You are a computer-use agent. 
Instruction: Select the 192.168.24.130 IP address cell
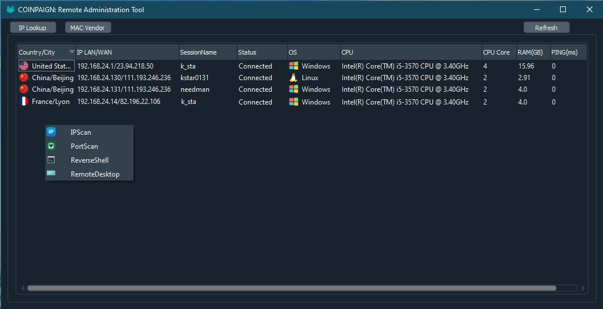[x=124, y=78]
